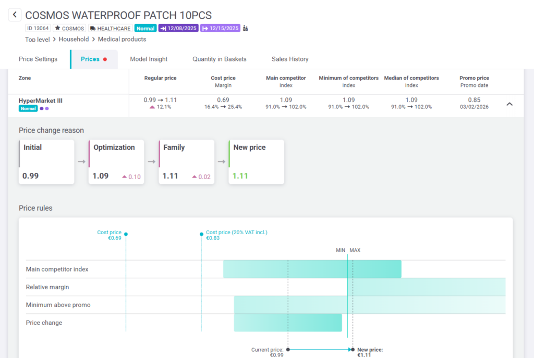The image size is (534, 358).
Task: Click the back arrow button
Action: click(x=15, y=15)
